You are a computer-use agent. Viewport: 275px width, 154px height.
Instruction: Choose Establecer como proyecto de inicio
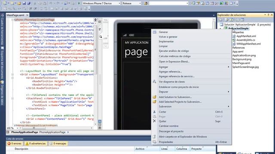click(192, 87)
